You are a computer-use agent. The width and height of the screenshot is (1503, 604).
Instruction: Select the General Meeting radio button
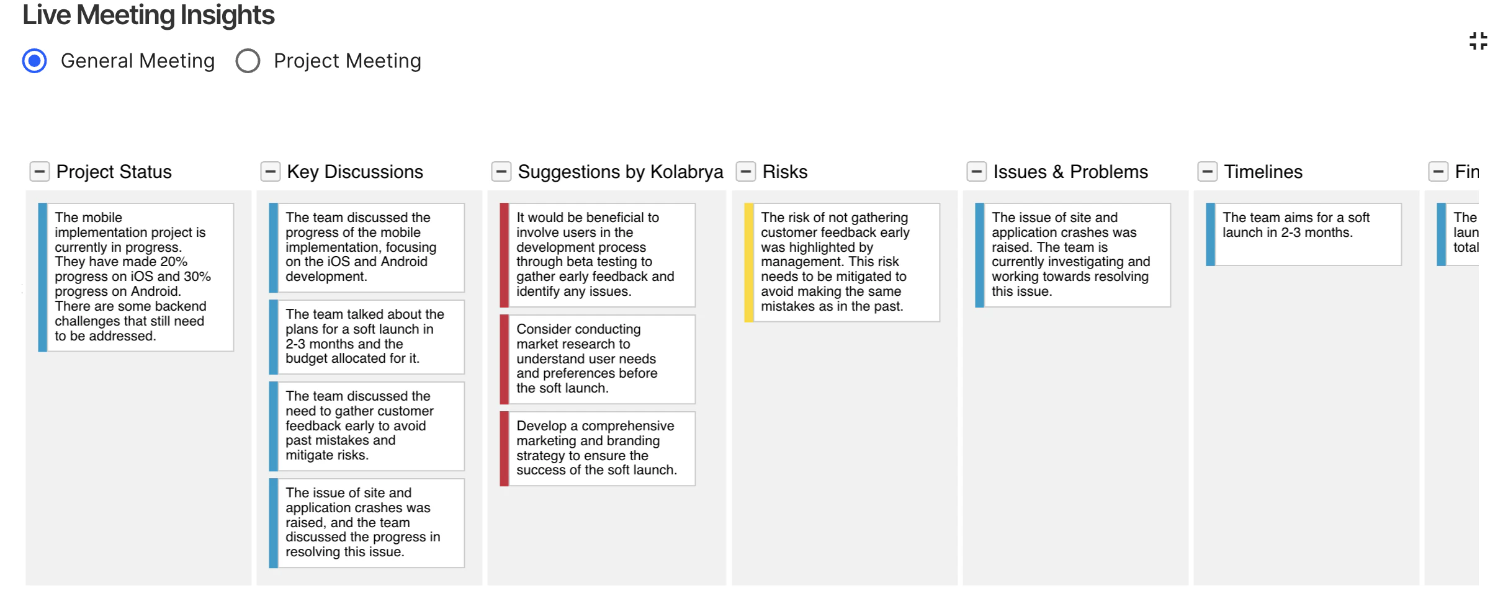(x=35, y=61)
